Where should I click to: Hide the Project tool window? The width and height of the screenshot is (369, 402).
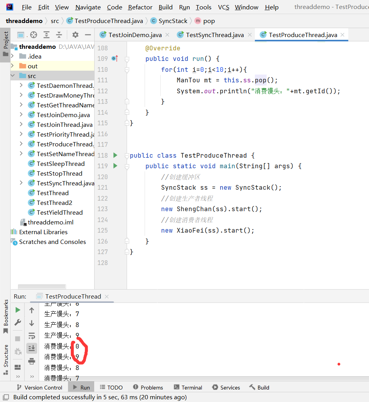pos(88,35)
